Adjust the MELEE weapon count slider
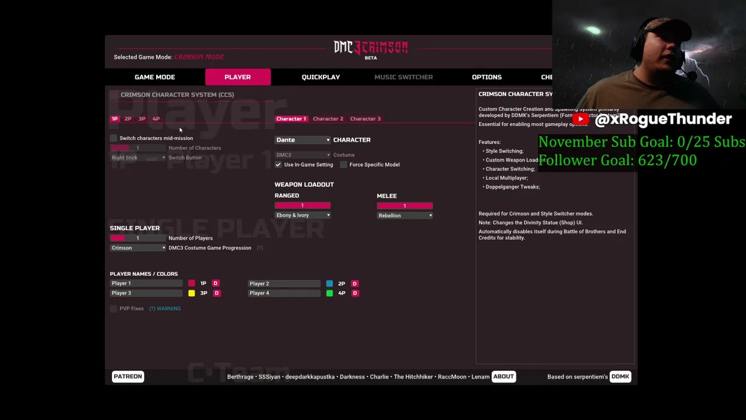The image size is (746, 420). pyautogui.click(x=405, y=206)
